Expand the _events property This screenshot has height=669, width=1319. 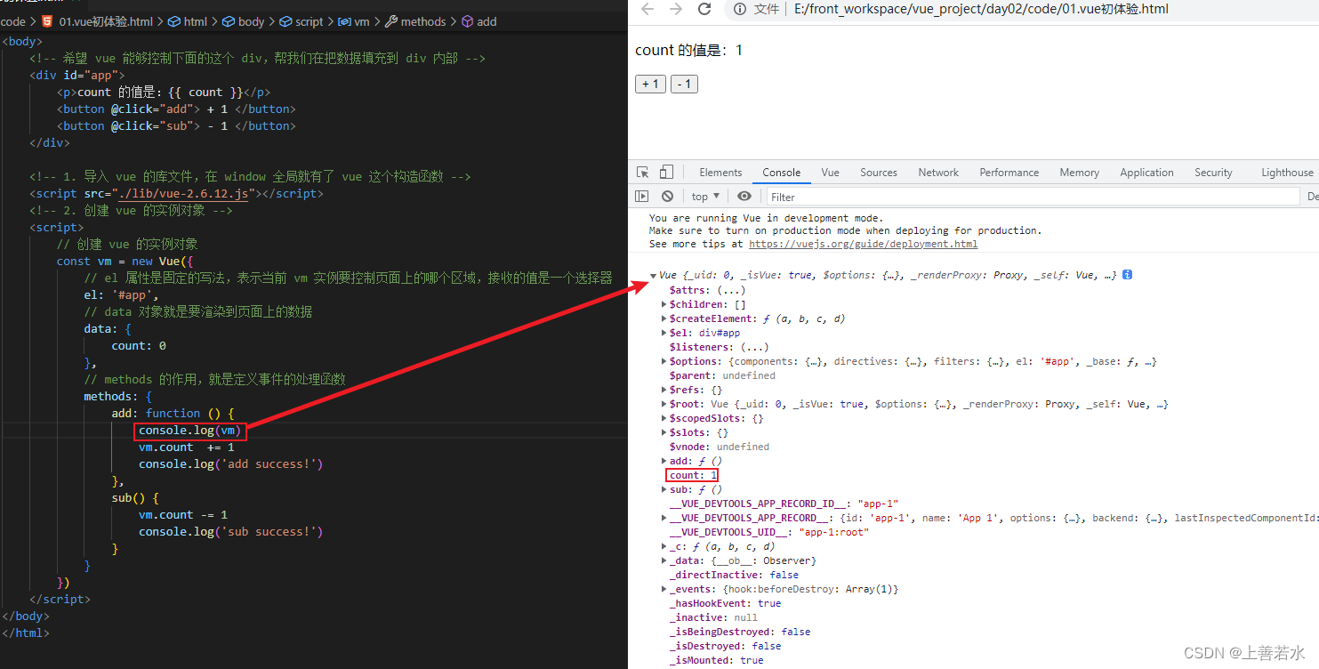pos(664,589)
